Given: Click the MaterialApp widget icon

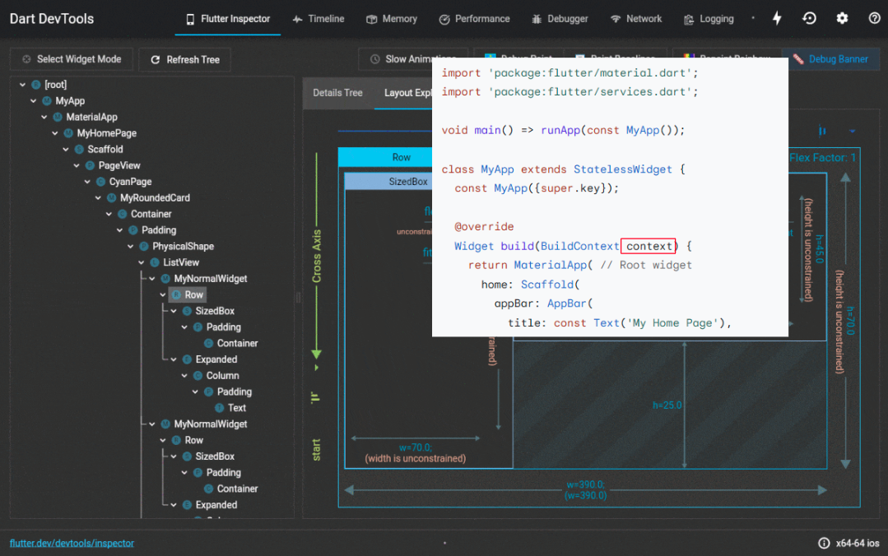Looking at the screenshot, I should (x=58, y=117).
